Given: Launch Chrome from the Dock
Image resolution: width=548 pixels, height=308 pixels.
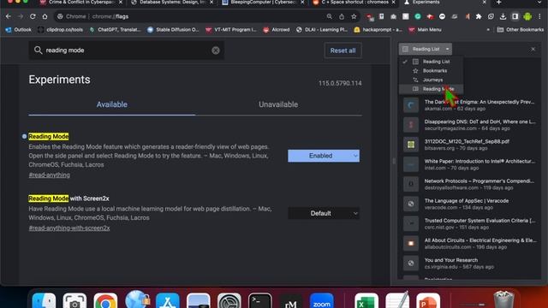Looking at the screenshot, I should coord(105,300).
